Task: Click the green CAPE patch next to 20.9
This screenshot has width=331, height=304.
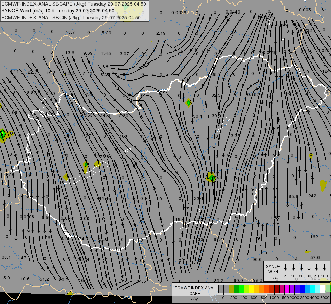Action: [x=211, y=177]
